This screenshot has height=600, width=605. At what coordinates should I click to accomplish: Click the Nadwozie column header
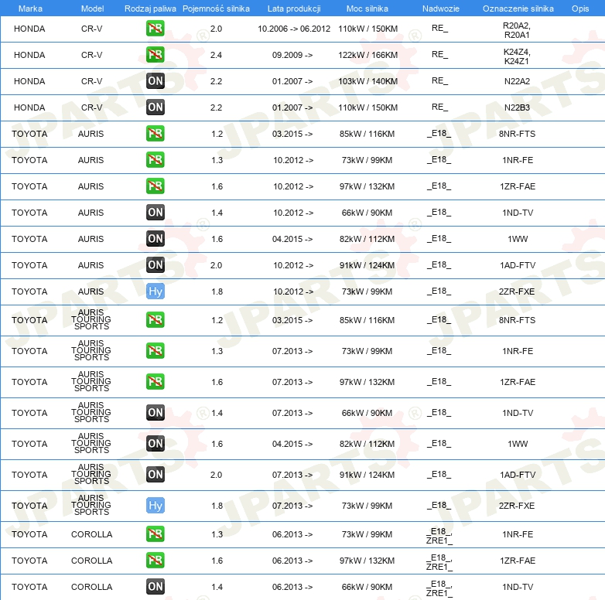[441, 9]
